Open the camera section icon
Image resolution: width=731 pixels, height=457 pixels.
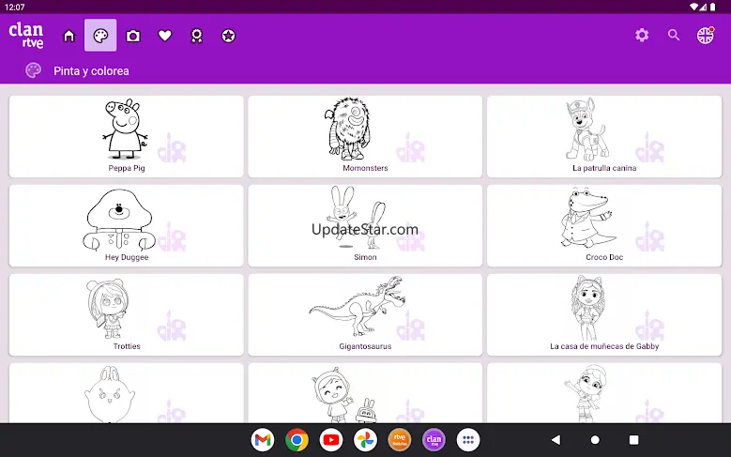[133, 36]
